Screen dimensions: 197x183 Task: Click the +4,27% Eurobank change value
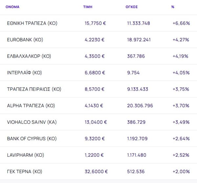(181, 40)
